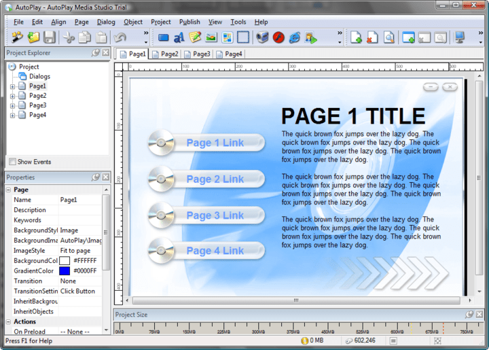Toggle the Properties panel pin
489x350 pixels.
pyautogui.click(x=96, y=177)
